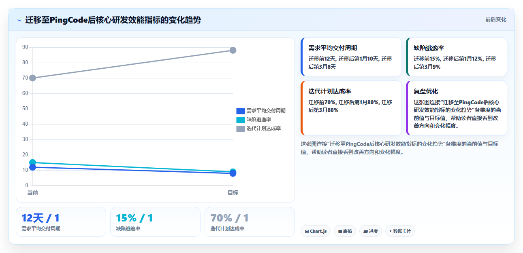Screen dimensions: 523x253
Task: Click the cyan data point at 当前 15
Action: (32, 162)
